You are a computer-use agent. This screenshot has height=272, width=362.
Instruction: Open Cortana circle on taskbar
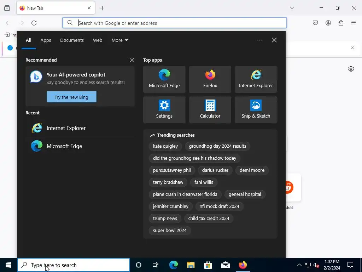pyautogui.click(x=139, y=265)
